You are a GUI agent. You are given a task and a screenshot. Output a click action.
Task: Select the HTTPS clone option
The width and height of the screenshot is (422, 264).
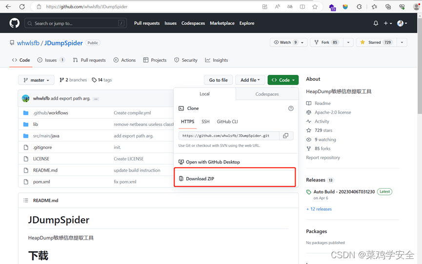click(188, 122)
